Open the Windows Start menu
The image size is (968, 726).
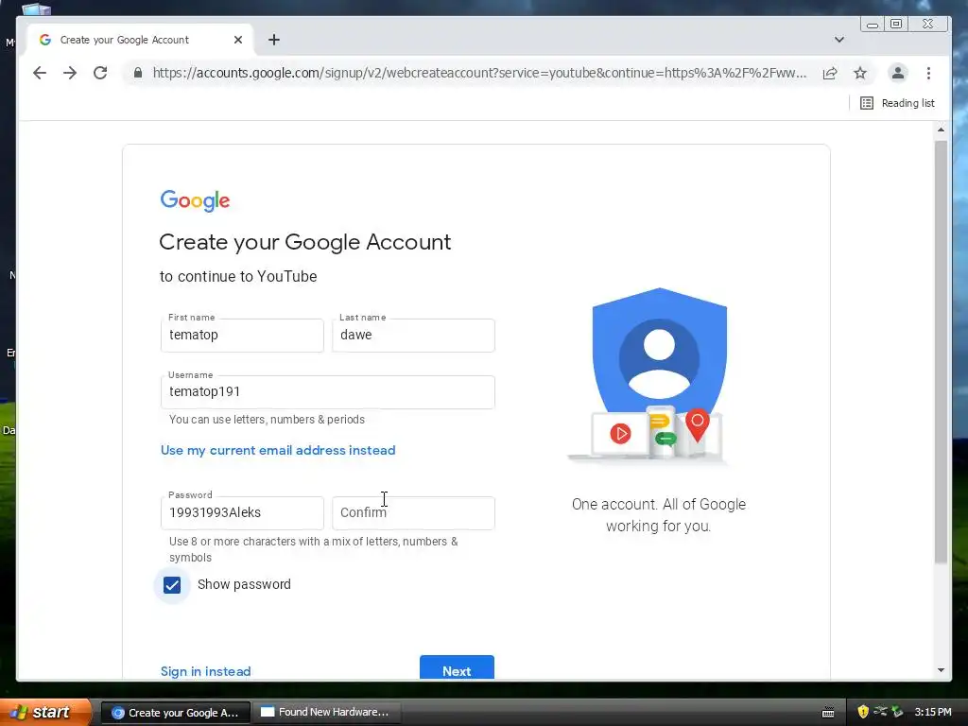point(44,712)
